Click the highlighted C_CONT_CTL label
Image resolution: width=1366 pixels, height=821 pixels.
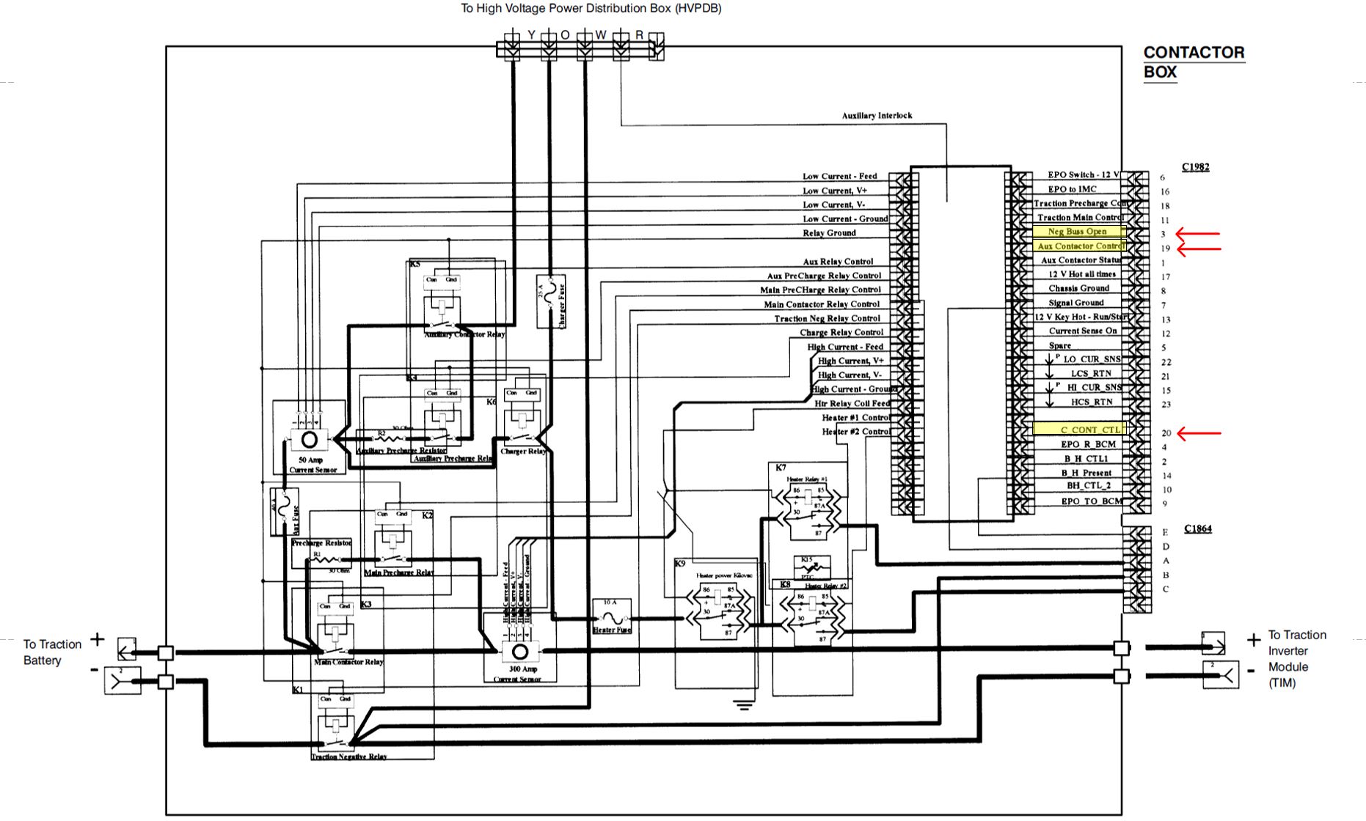1077,430
